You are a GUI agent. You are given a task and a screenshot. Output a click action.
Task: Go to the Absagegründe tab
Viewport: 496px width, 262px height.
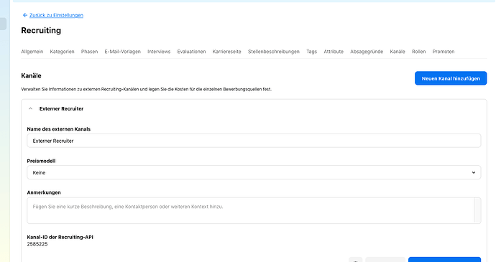pyautogui.click(x=367, y=52)
